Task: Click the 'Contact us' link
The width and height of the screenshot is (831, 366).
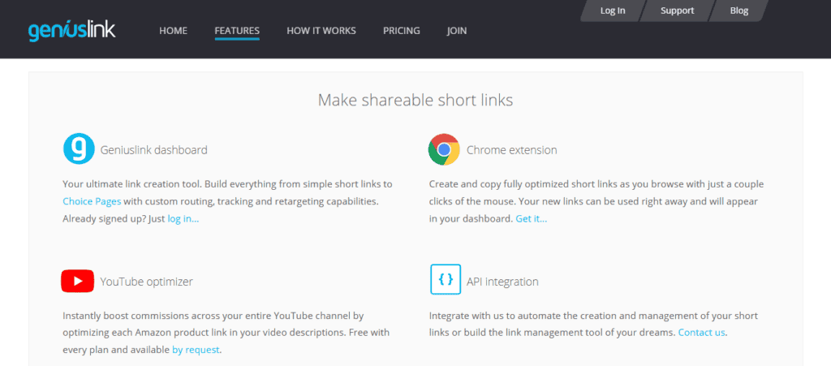Action: 702,333
